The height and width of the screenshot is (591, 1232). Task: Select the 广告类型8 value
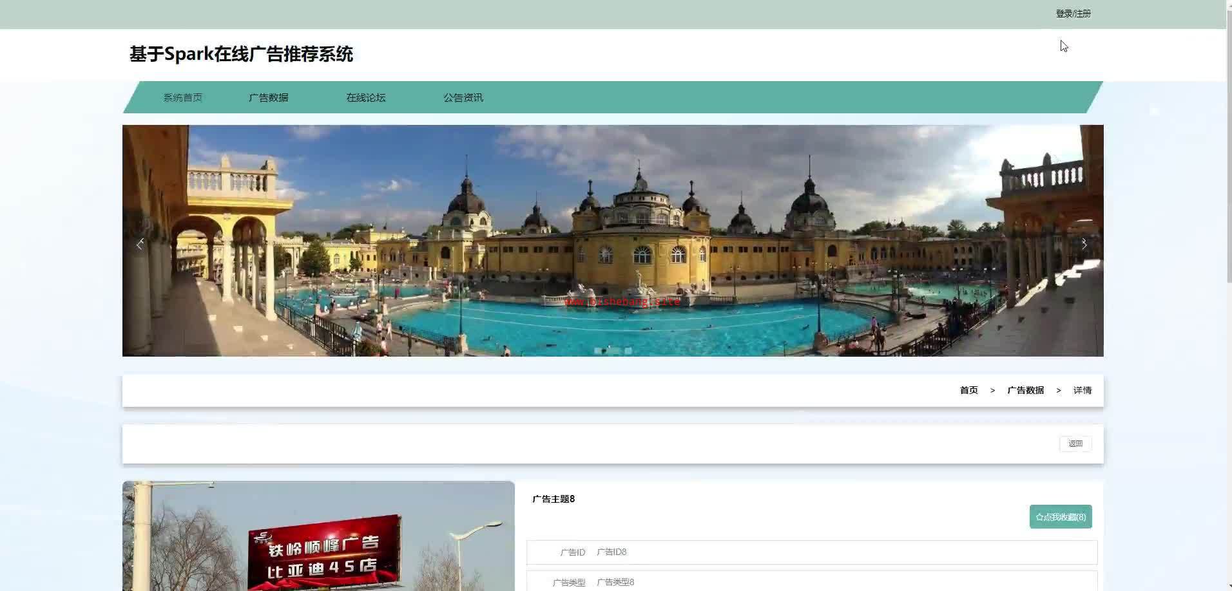615,582
